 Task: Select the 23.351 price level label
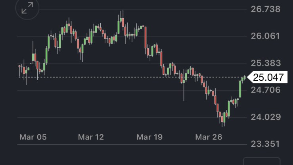pos(266,144)
